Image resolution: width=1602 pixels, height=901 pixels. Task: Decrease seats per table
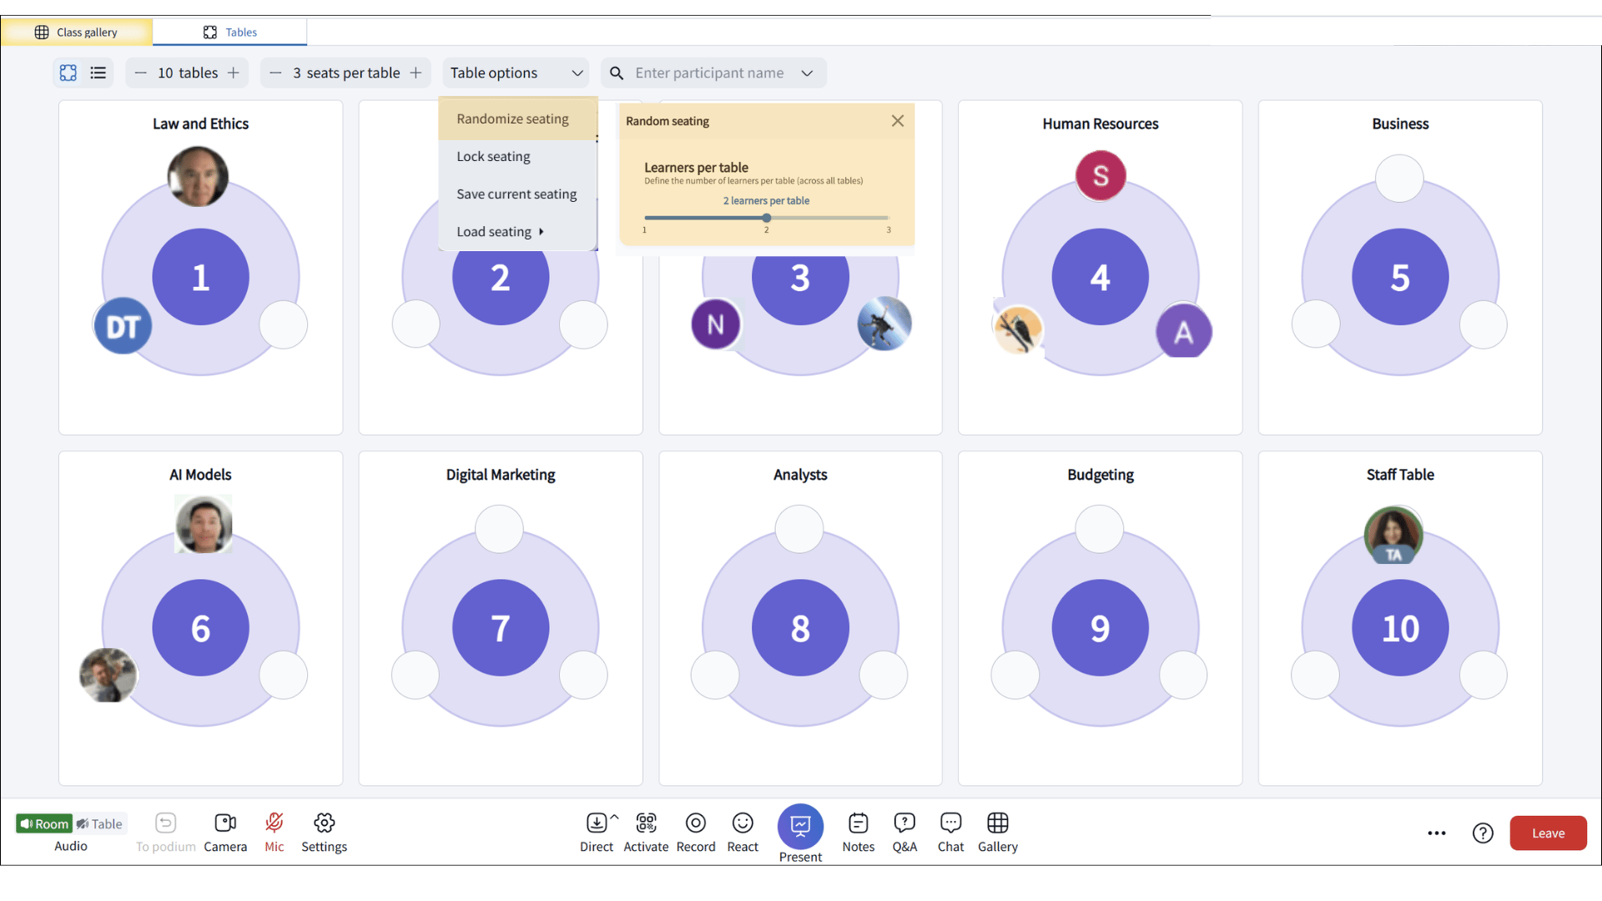coord(275,73)
